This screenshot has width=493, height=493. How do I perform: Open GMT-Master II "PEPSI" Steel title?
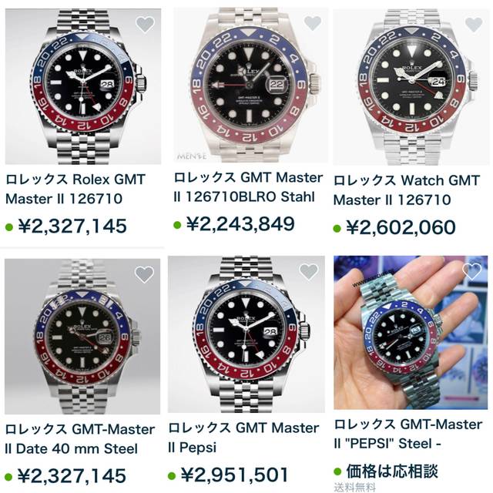point(408,434)
